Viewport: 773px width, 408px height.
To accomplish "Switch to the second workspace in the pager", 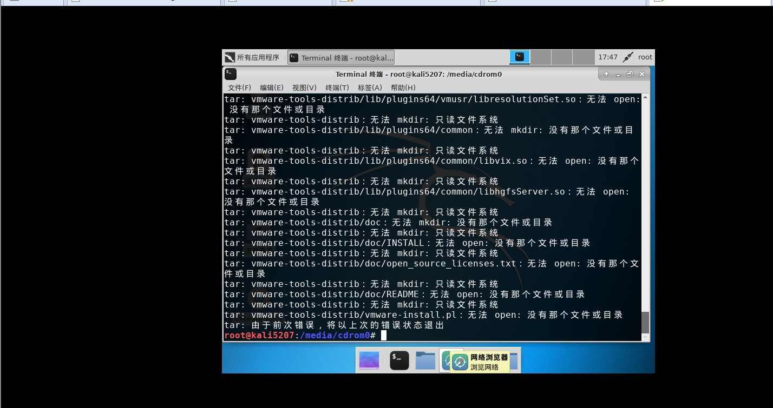I will point(540,57).
